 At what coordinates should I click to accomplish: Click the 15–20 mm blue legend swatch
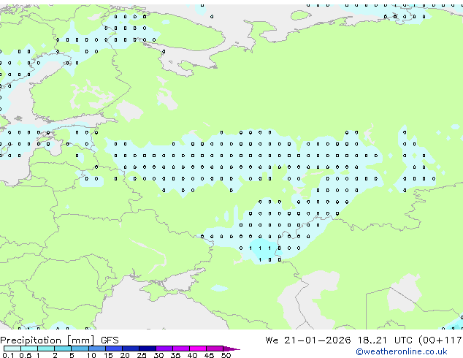click(113, 349)
